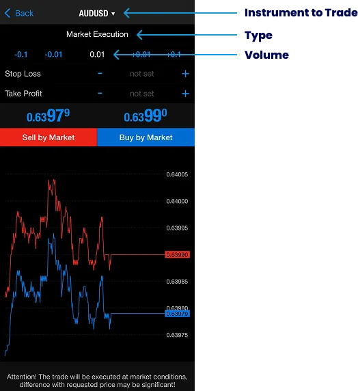This screenshot has width=358, height=391.
Task: Click the 0.63985 chart axis label
Action: click(177, 282)
